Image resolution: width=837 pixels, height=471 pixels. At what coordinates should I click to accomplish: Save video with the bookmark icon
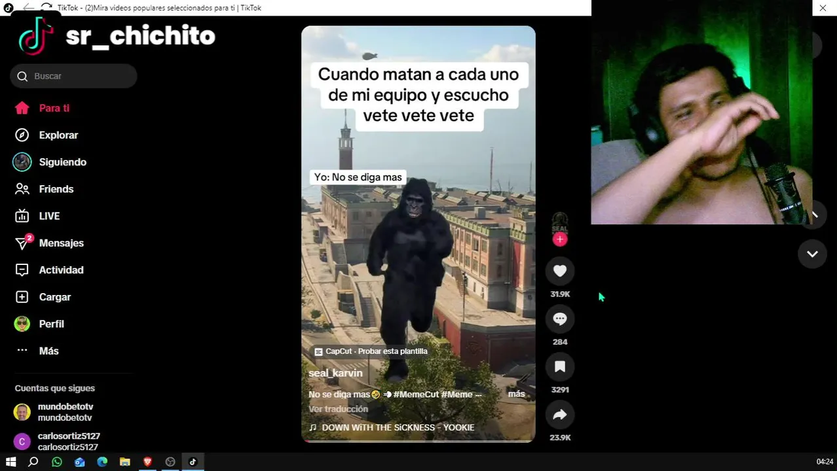tap(560, 366)
